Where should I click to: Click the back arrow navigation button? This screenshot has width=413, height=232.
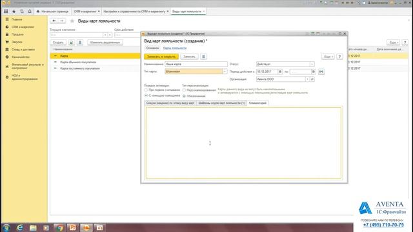click(54, 21)
